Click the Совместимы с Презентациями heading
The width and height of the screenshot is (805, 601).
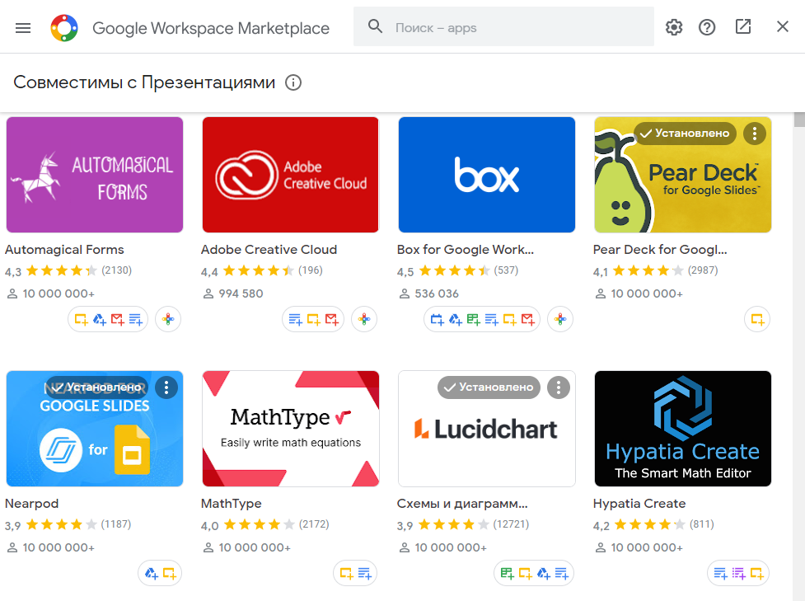[144, 82]
